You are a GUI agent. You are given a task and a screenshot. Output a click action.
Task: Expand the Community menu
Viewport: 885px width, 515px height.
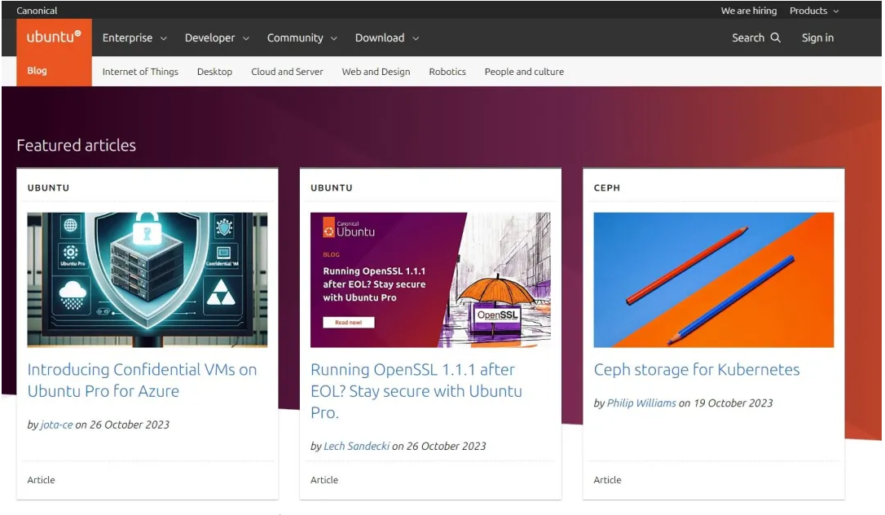coord(301,37)
